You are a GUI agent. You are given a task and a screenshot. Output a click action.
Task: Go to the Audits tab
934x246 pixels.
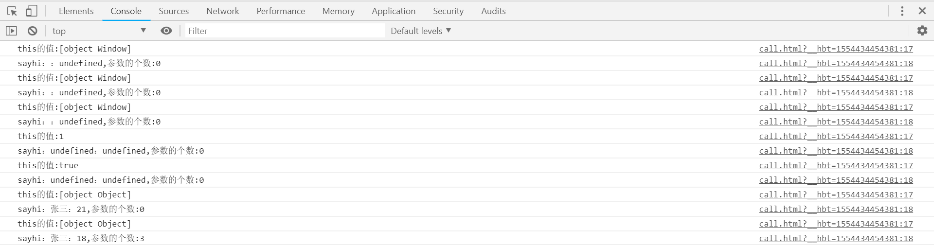coord(493,11)
